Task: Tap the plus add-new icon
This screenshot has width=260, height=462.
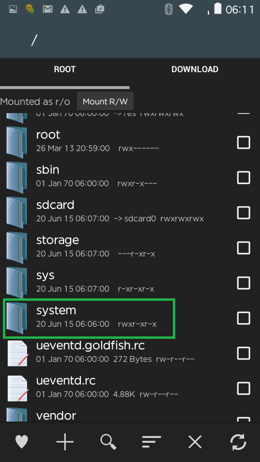Action: click(65, 442)
